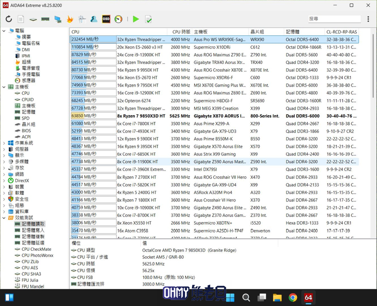Screen dimensions: 377x306
Task: Select ACPI tree item
Action: pyautogui.click(x=26, y=137)
